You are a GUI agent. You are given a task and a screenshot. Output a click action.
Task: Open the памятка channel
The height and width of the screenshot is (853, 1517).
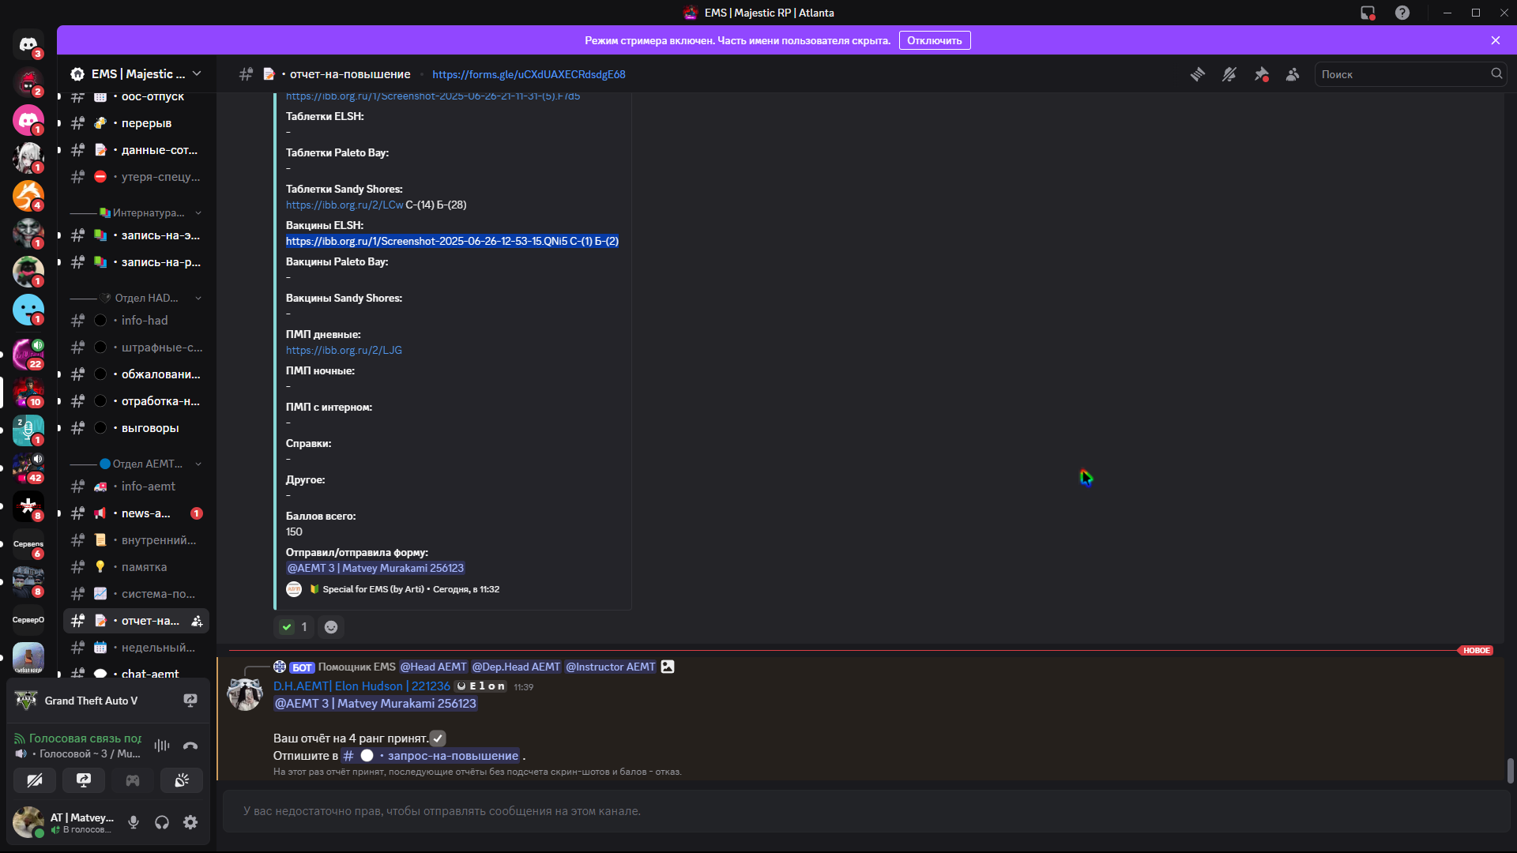pos(136,567)
